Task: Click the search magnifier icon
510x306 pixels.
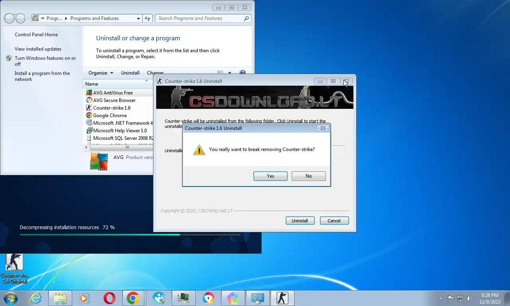Action: point(247,18)
